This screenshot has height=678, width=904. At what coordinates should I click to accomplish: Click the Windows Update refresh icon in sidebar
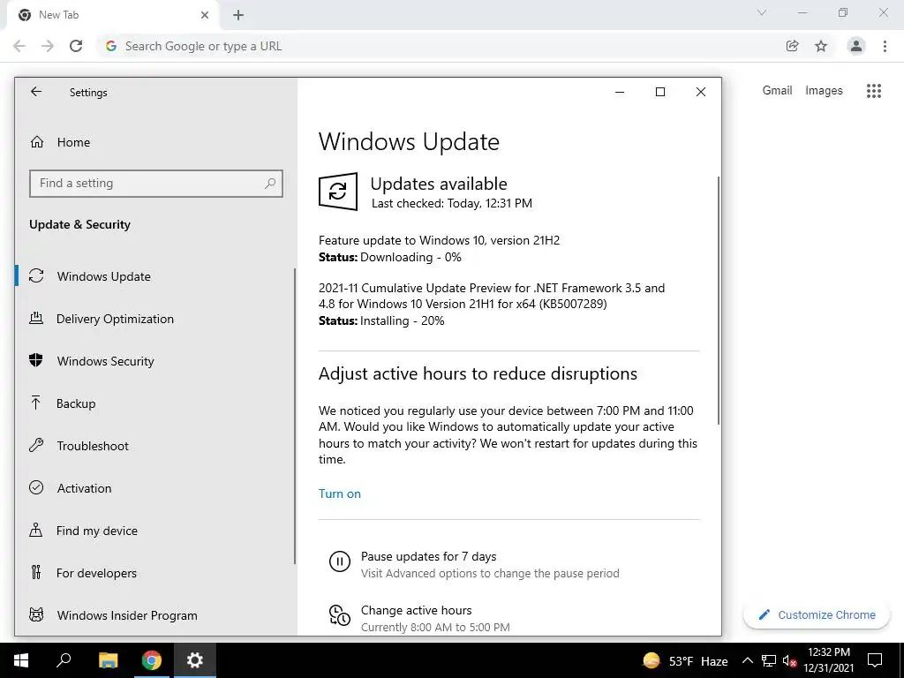[x=36, y=275]
